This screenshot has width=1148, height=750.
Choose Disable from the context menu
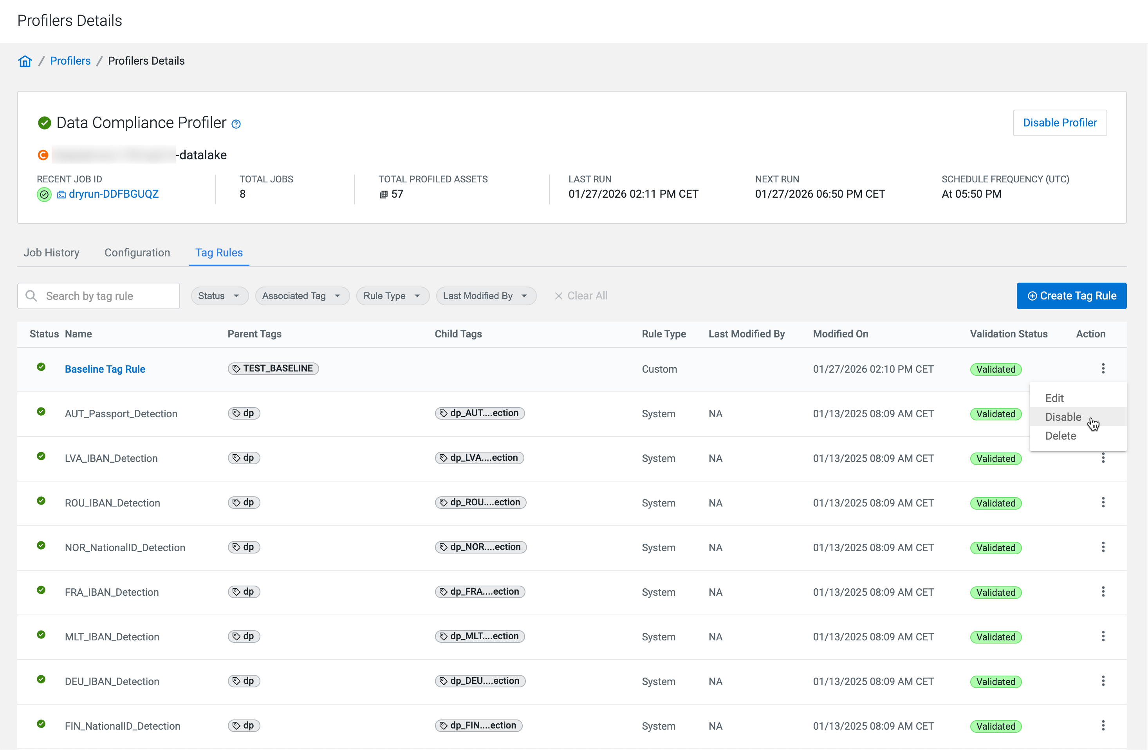click(x=1063, y=417)
